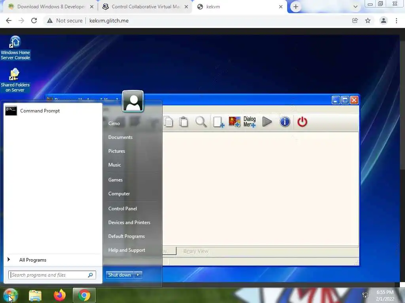The height and width of the screenshot is (303, 405).
Task: Click the Not secure warning icon
Action: [50, 21]
